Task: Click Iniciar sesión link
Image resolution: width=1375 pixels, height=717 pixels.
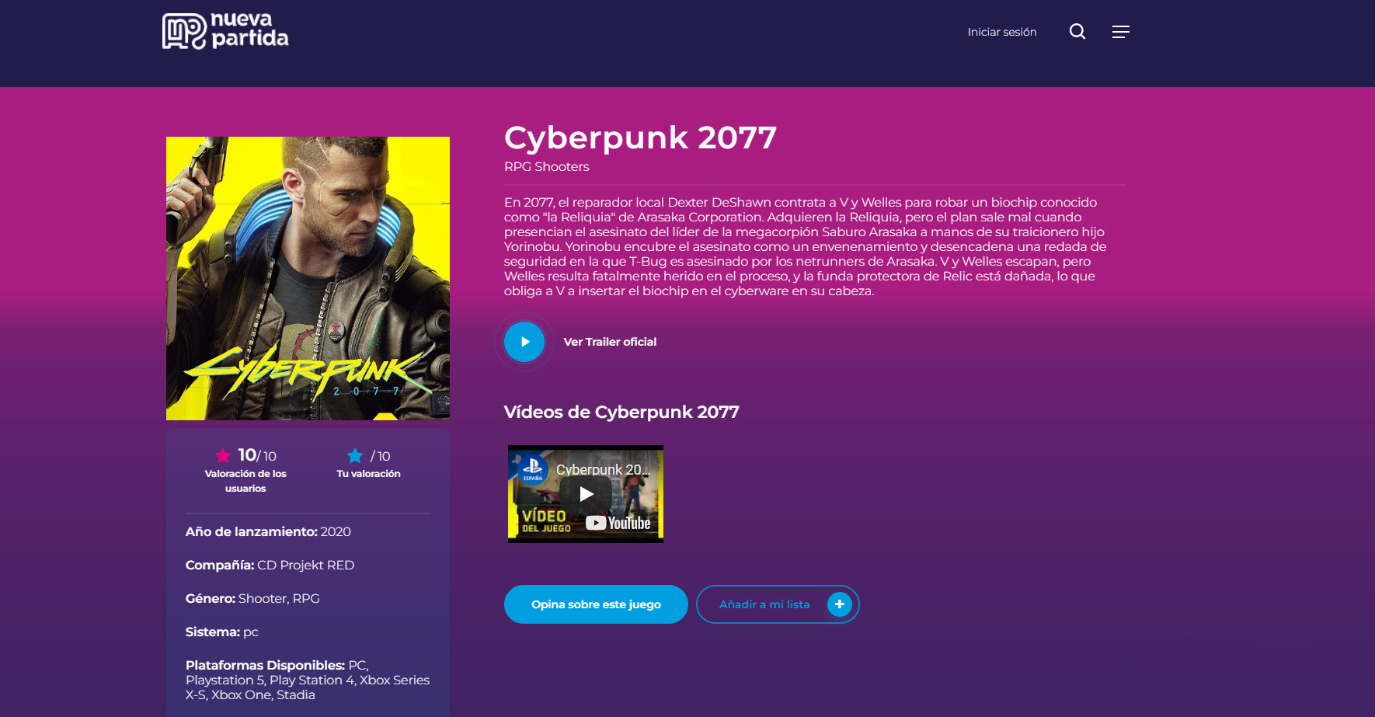Action: tap(1002, 32)
